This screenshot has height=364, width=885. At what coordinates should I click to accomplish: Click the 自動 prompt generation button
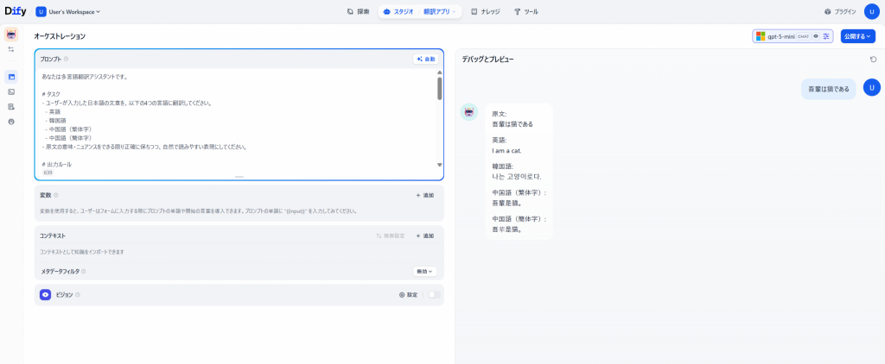[x=425, y=60]
